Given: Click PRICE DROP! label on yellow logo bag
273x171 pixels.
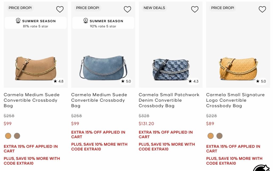Looking at the screenshot, I should [223, 8].
